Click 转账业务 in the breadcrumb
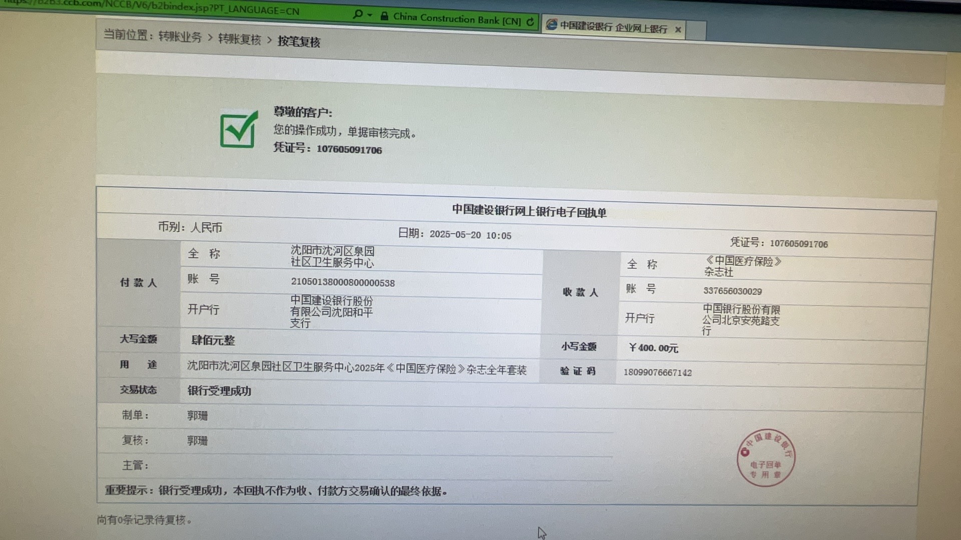Viewport: 961px width, 540px height. click(x=180, y=37)
